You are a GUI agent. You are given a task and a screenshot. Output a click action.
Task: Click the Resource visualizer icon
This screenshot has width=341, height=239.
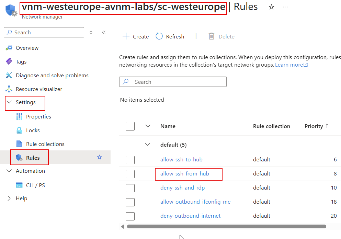coord(9,89)
